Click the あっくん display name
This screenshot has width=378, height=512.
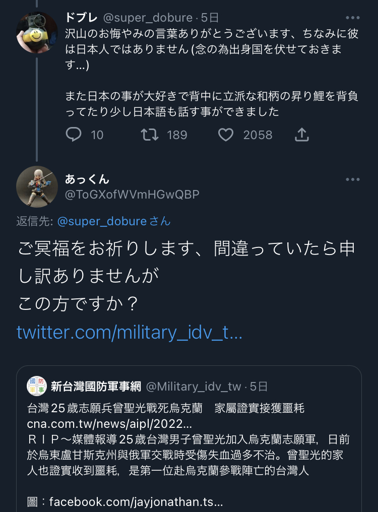click(87, 179)
